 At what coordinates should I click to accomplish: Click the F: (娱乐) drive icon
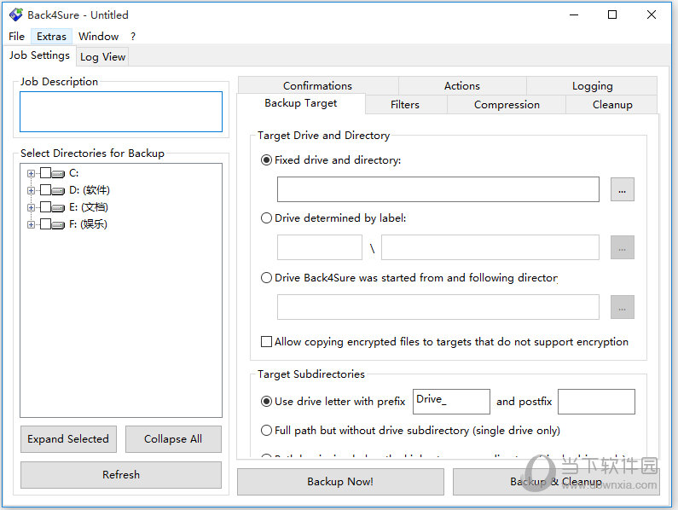(58, 224)
